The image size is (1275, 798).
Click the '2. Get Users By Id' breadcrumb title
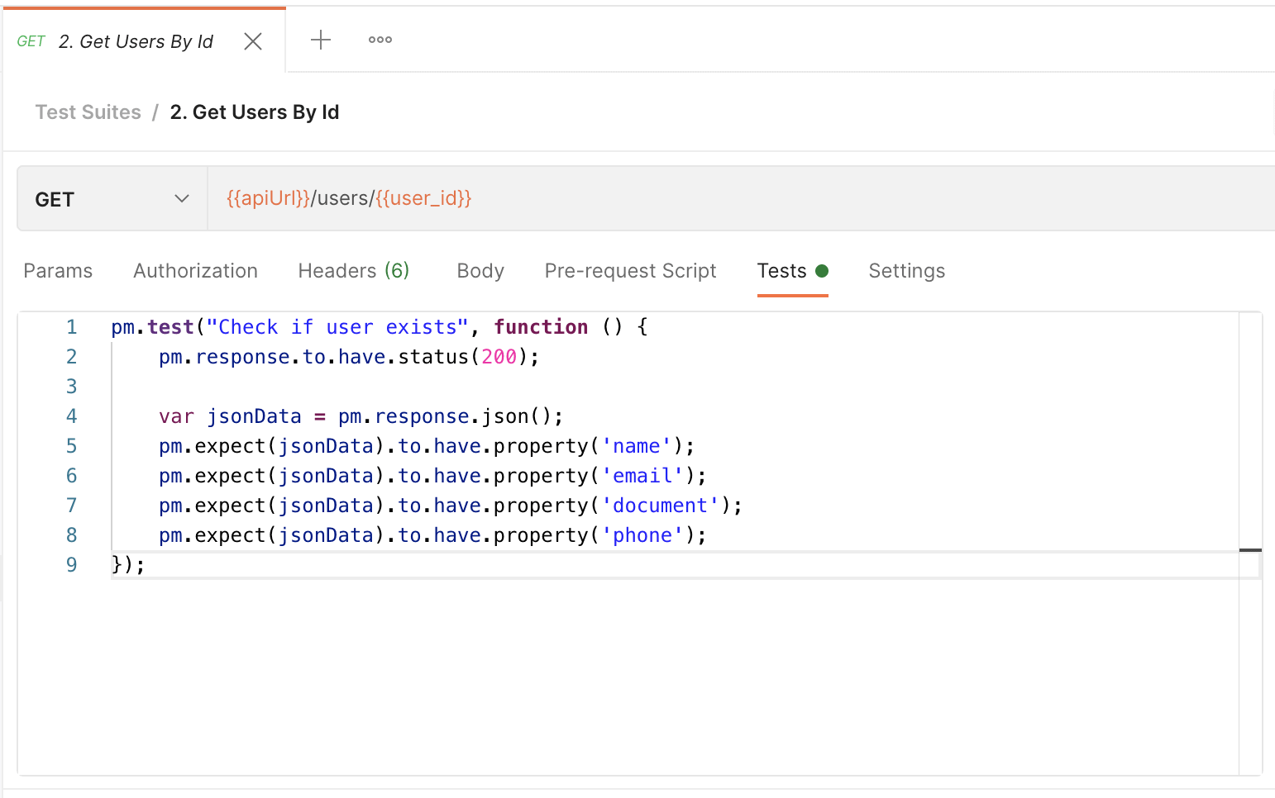pos(255,112)
